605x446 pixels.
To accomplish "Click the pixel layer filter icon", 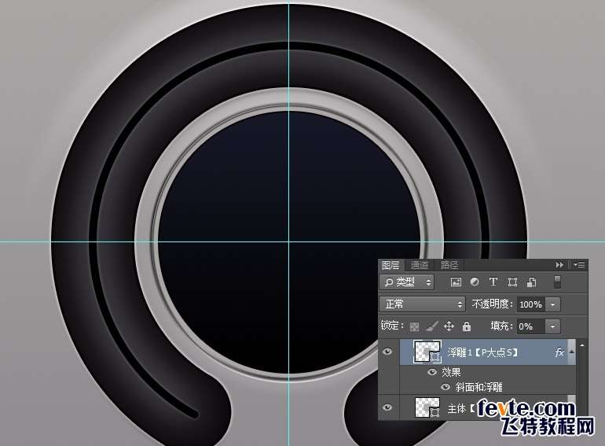I will 456,282.
